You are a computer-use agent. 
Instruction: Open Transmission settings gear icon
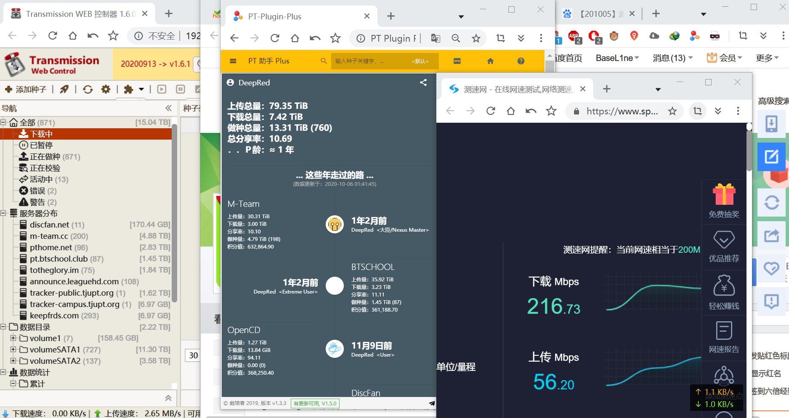(106, 89)
